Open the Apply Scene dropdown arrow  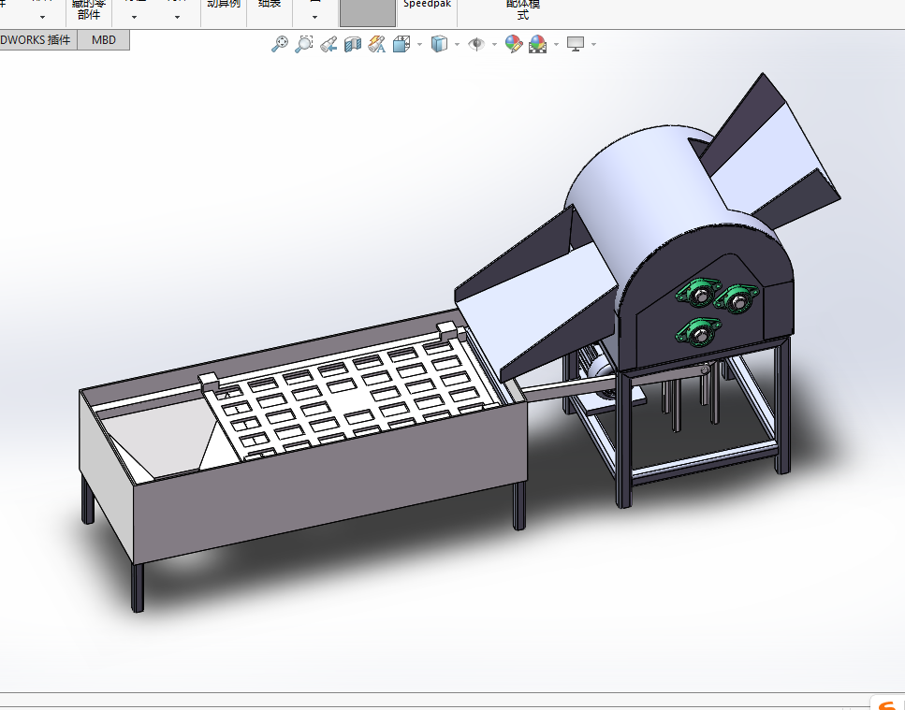coord(556,44)
